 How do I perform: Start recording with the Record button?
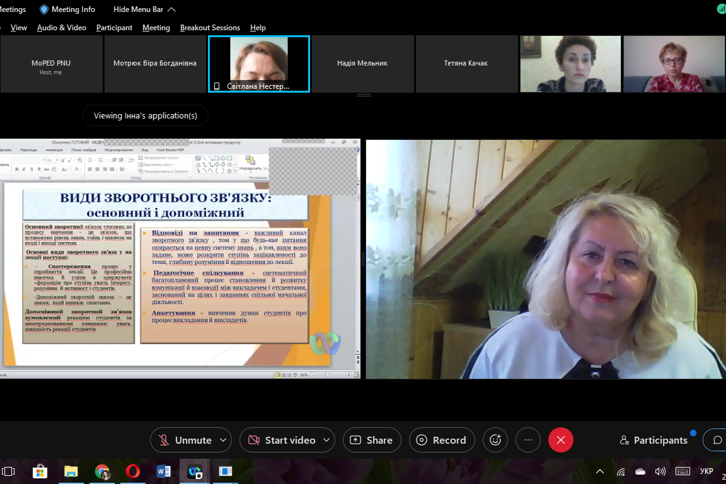pyautogui.click(x=441, y=440)
